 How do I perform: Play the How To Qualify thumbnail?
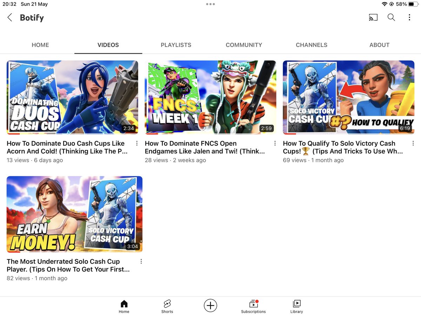coord(349,97)
